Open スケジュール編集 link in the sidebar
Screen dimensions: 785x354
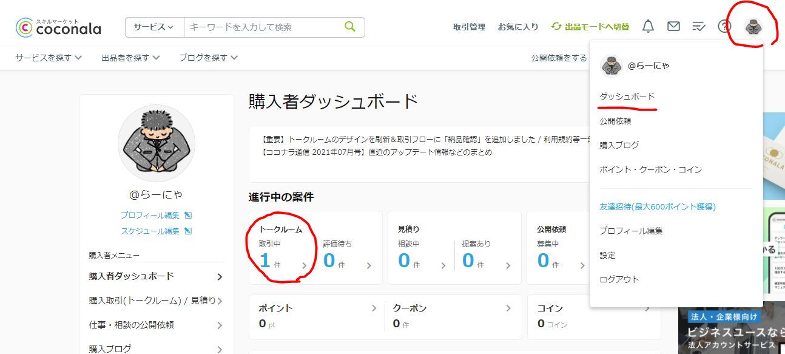coord(150,231)
